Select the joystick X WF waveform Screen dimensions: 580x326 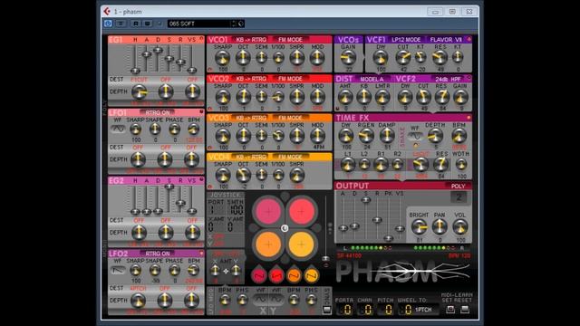(x=260, y=299)
